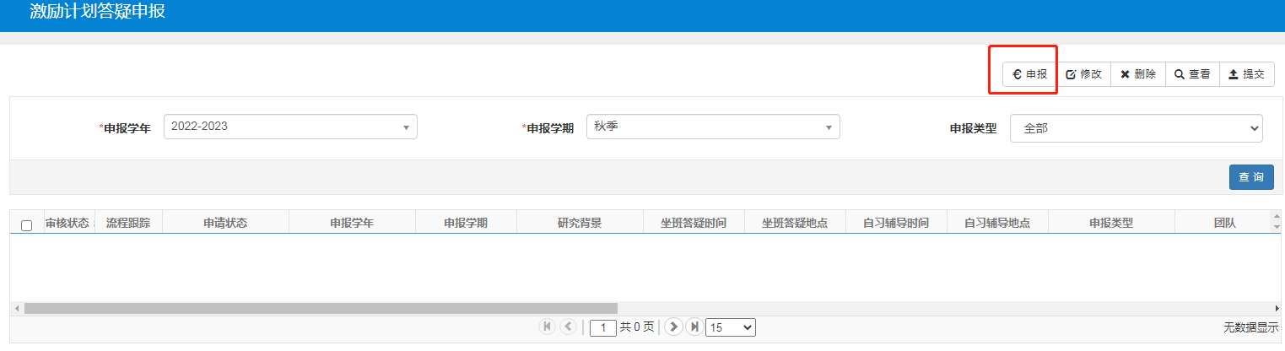Click the page number input field
1285x351 pixels.
603,327
